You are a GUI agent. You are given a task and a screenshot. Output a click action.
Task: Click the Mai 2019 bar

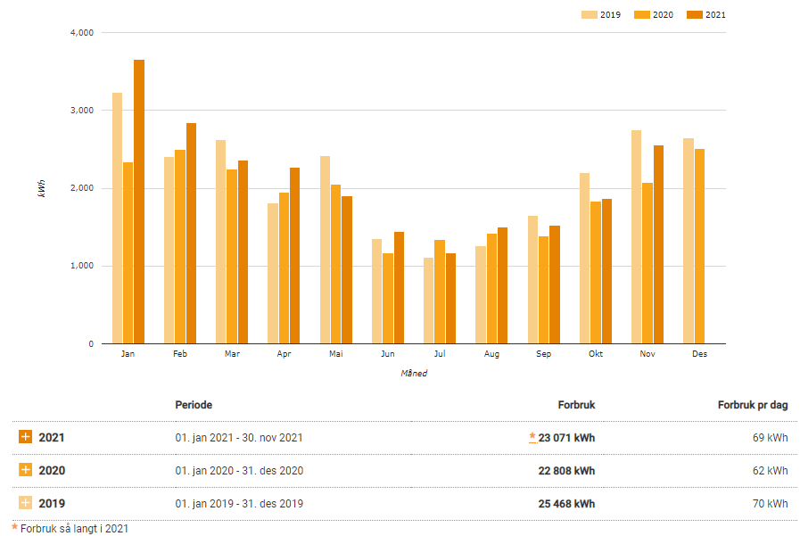click(325, 250)
